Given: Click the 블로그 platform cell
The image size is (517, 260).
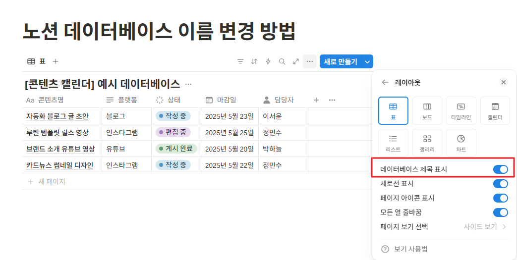Looking at the screenshot, I should click(x=126, y=116).
